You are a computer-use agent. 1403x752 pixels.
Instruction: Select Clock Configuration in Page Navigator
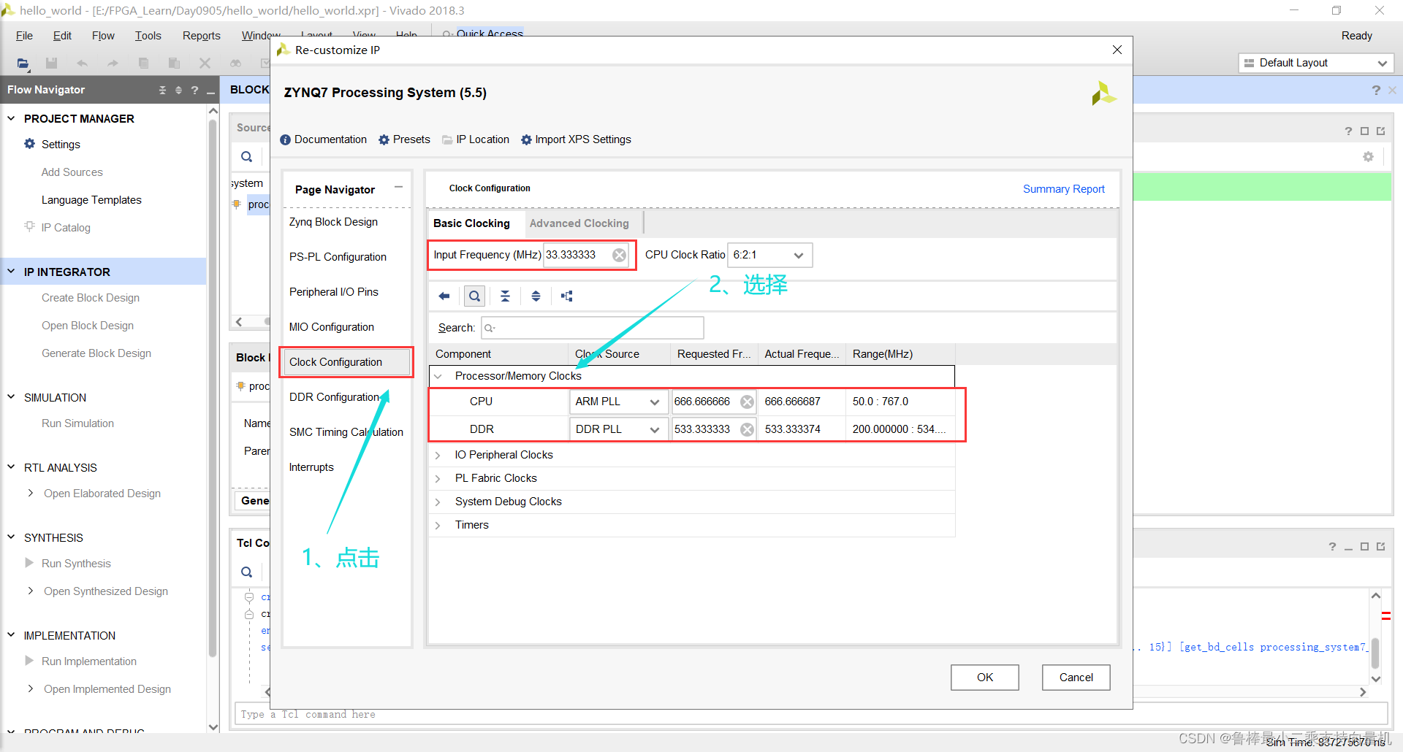(x=347, y=362)
